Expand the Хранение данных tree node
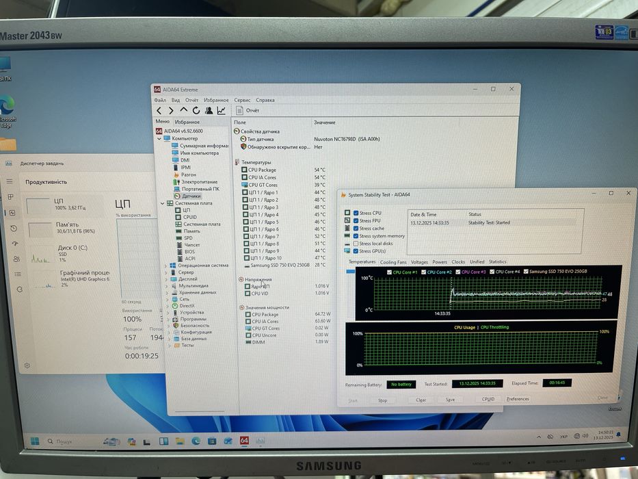 [168, 293]
